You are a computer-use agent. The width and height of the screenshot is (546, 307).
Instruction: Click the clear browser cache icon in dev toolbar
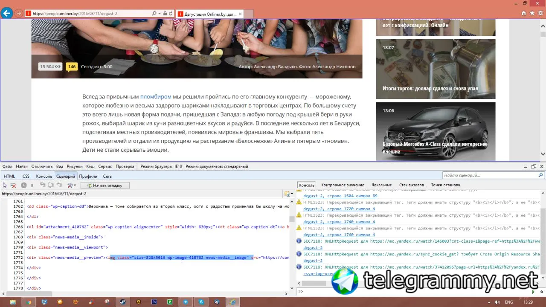click(x=13, y=185)
